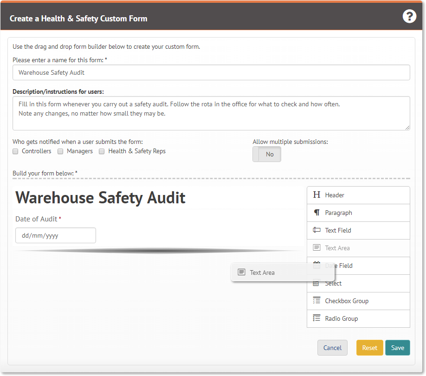Image resolution: width=426 pixels, height=376 pixels.
Task: Click the Cancel button
Action: 332,348
